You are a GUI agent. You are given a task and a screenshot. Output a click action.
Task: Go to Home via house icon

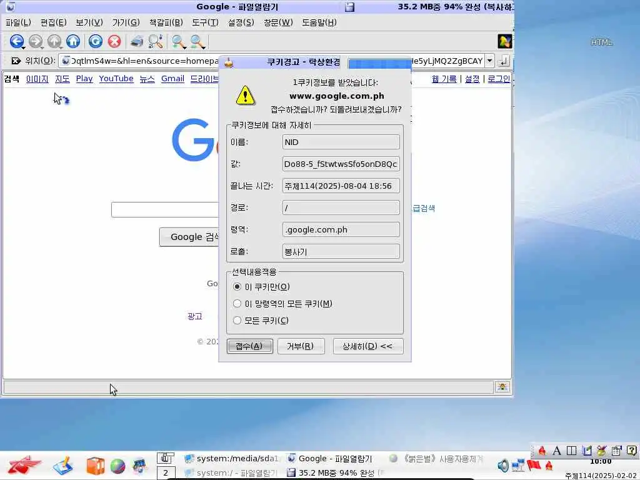click(73, 41)
